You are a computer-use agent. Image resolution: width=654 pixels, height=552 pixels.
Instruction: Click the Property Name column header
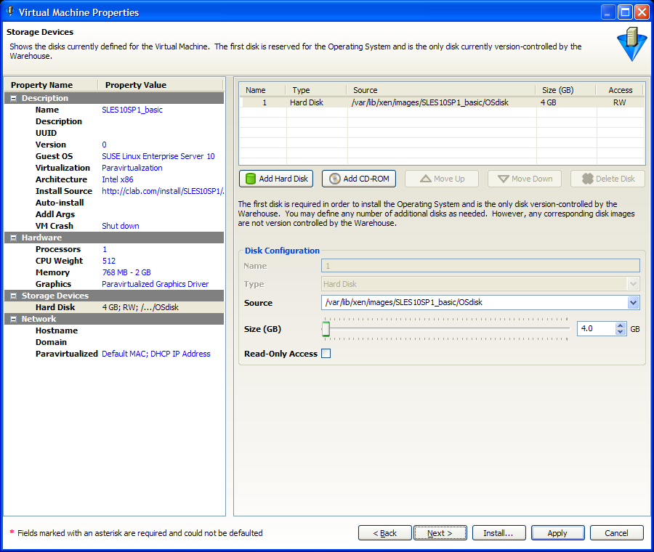[51, 85]
